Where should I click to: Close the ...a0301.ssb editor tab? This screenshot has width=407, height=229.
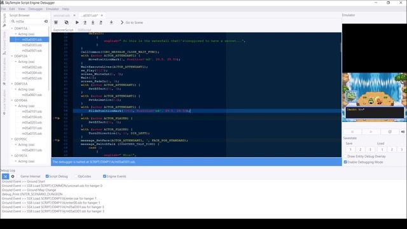click(x=102, y=15)
